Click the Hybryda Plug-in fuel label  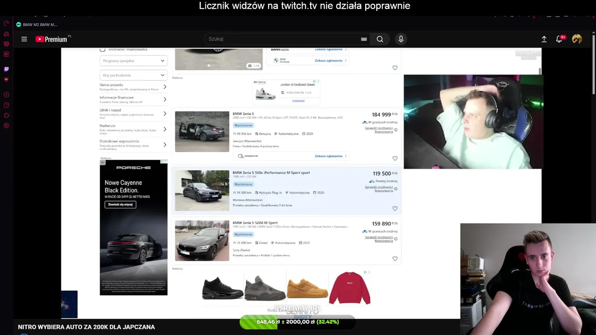point(270,193)
